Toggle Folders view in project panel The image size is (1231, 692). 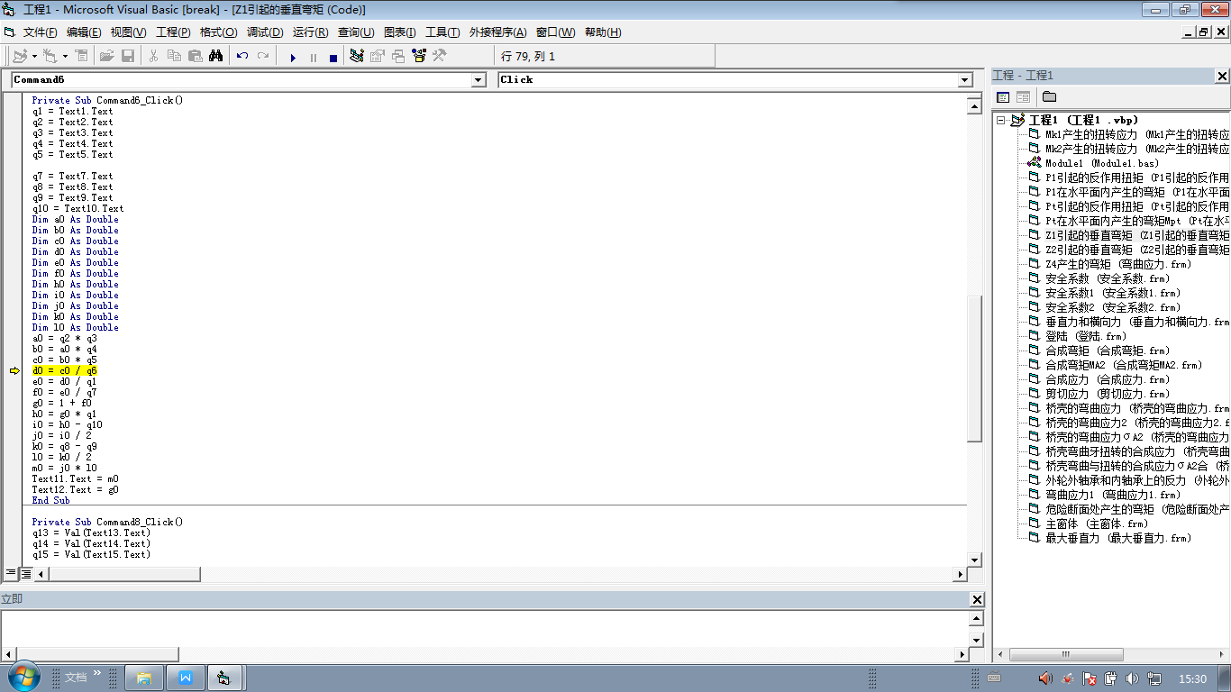[x=1049, y=96]
